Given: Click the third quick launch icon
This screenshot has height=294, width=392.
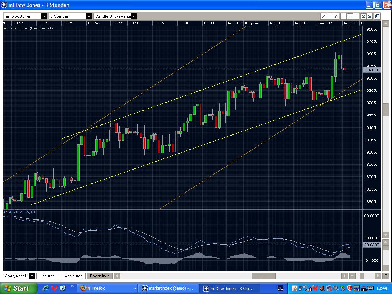Looking at the screenshot, I should point(63,288).
